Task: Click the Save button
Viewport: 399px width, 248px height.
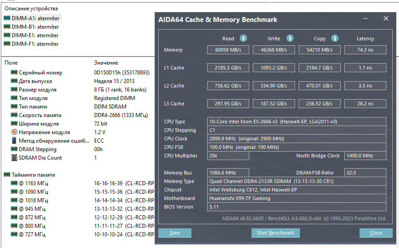Action: coord(175,233)
